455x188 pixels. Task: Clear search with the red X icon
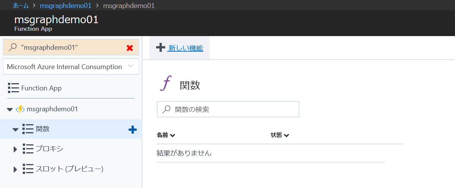coord(130,48)
